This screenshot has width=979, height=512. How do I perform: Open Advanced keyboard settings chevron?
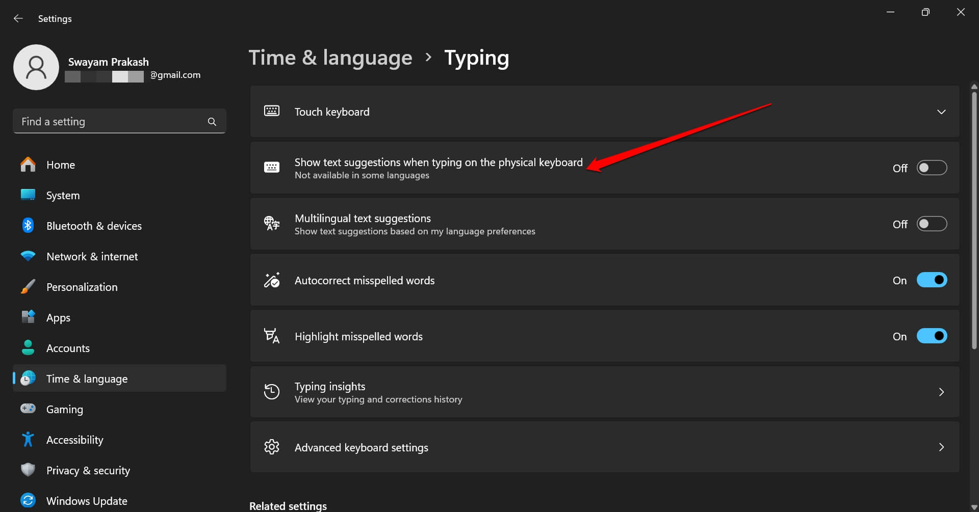(x=941, y=447)
